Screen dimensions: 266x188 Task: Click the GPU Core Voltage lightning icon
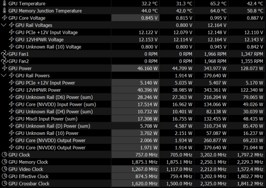5,18
